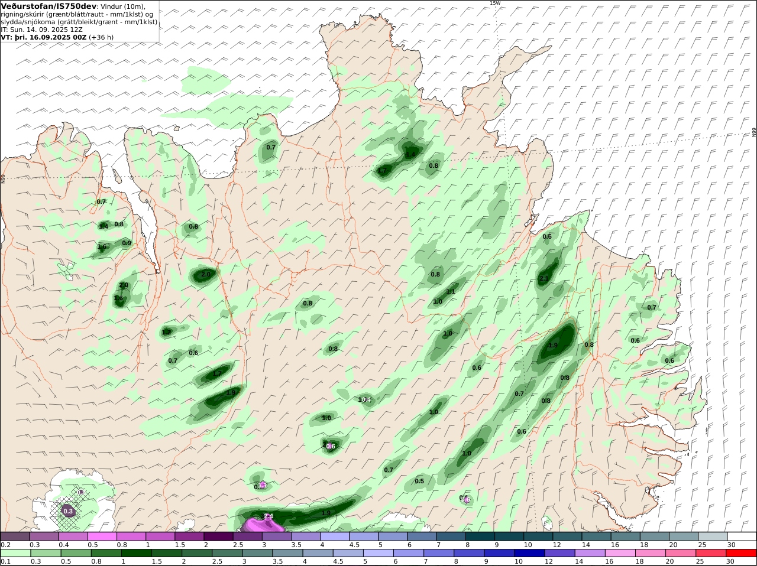Select the dark navy blue 10 swatch, lower legend
Screen dimensions: 757x566
(x=530, y=553)
